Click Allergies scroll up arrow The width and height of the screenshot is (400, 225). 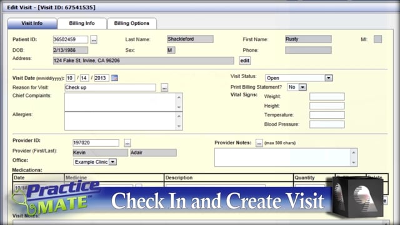click(179, 116)
